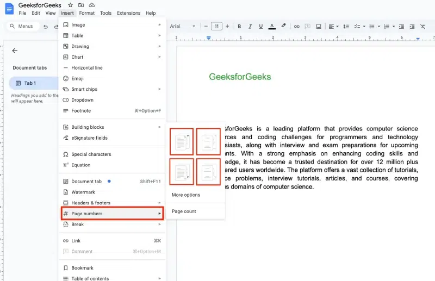Open bulleted list options arrow
Image resolution: width=435 pixels, height=281 pixels.
tap(379, 27)
